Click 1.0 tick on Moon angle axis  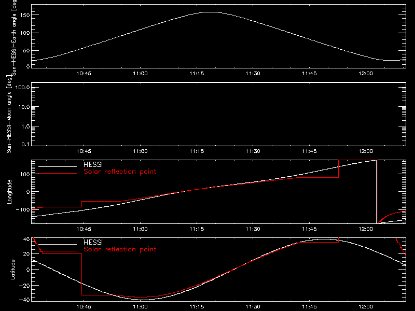(x=25, y=126)
